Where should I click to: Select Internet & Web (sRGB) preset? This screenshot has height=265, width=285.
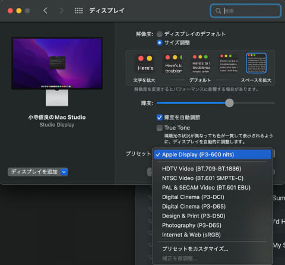tap(213, 235)
